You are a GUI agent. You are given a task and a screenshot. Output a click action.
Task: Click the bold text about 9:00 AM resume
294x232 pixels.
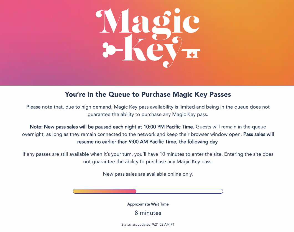pos(148,142)
